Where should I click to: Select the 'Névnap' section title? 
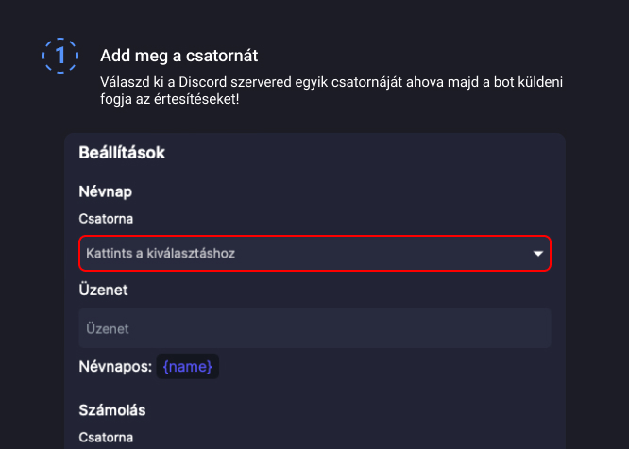(x=105, y=191)
